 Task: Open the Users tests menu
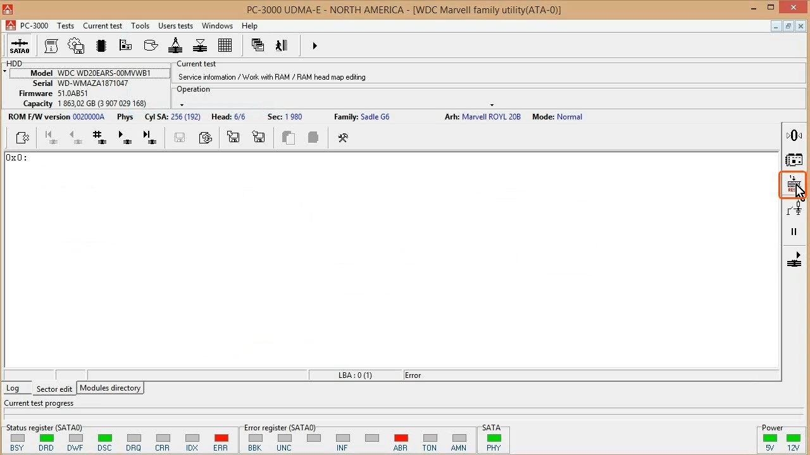pos(175,26)
